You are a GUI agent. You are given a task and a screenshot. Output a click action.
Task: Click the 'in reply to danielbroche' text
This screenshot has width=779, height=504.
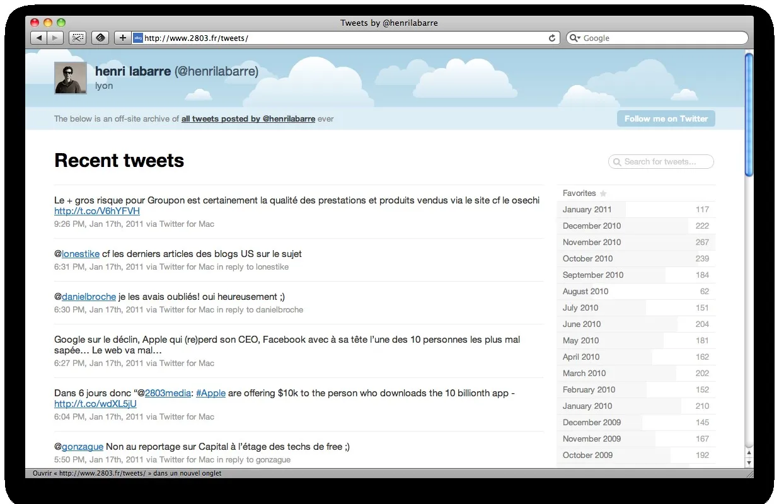(260, 310)
